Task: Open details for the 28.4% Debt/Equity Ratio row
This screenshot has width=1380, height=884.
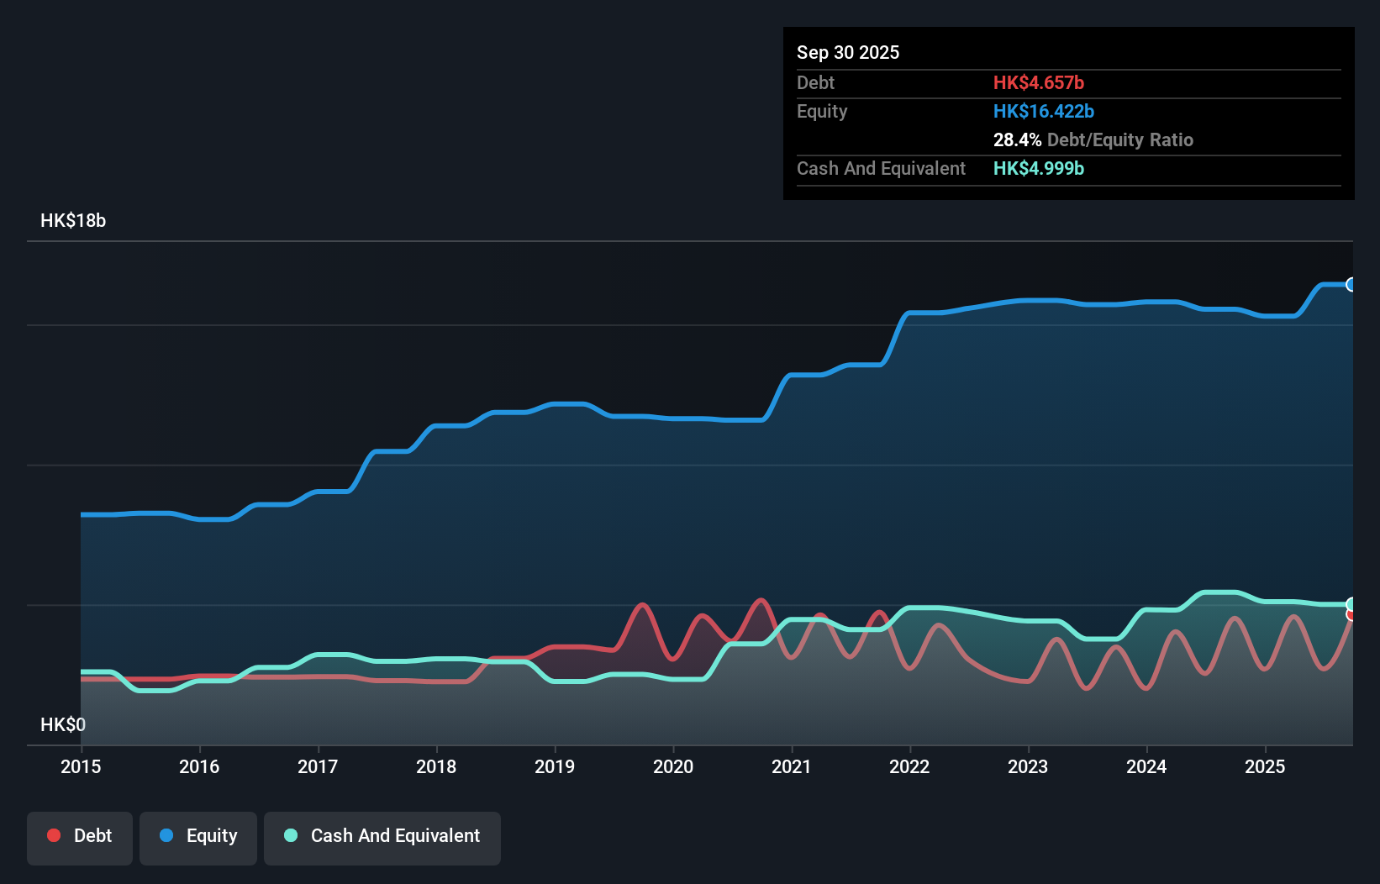Action: click(1093, 140)
